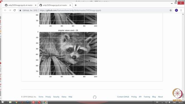Go back to the previous page

pyautogui.click(x=5, y=10)
